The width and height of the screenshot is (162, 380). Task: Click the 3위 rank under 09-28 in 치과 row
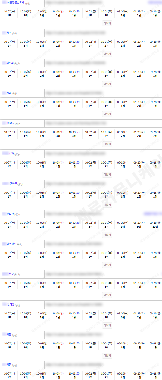[155, 167]
